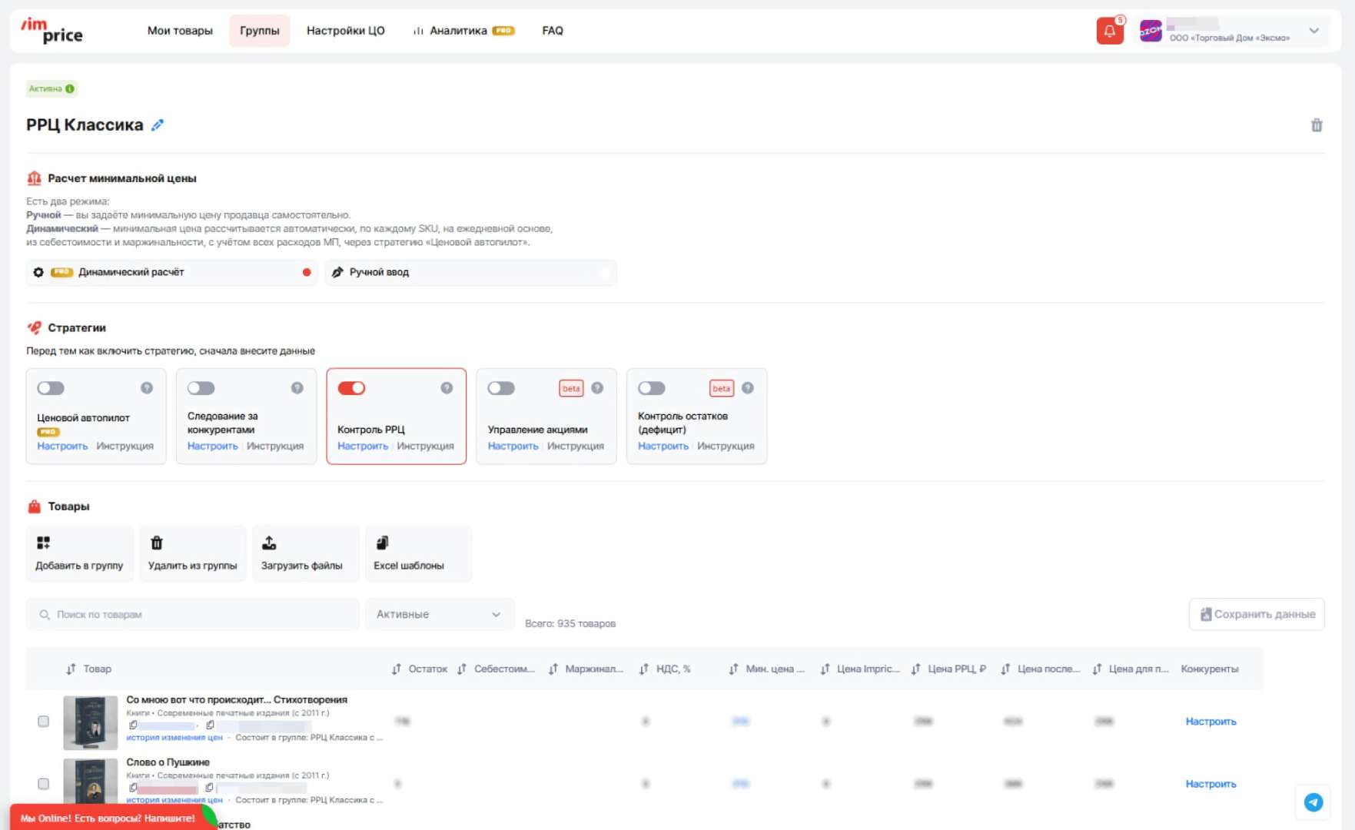Click the pencil icon next to РРЦ Классика
The image size is (1355, 830).
[158, 125]
